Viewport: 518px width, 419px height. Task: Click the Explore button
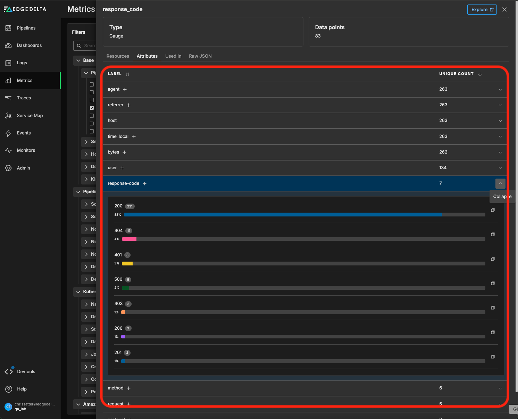(x=482, y=10)
